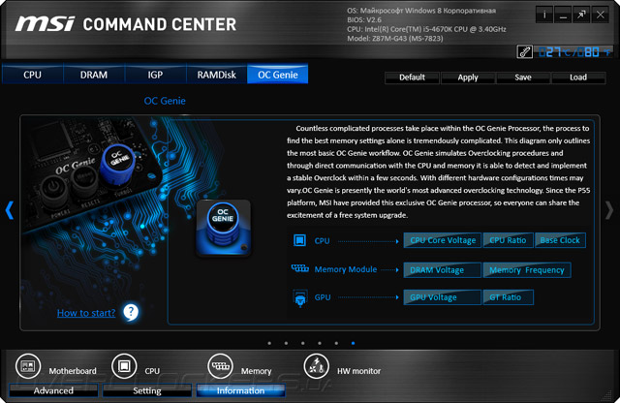Go to previous page with left arrow
Screen dimensions: 620x403
pyautogui.click(x=10, y=210)
